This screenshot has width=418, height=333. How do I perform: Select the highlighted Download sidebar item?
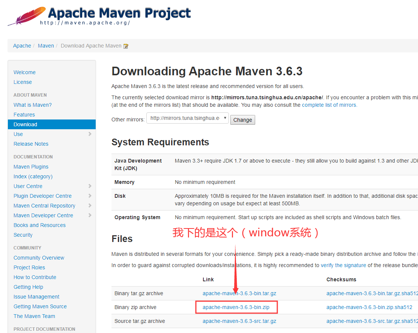52,124
